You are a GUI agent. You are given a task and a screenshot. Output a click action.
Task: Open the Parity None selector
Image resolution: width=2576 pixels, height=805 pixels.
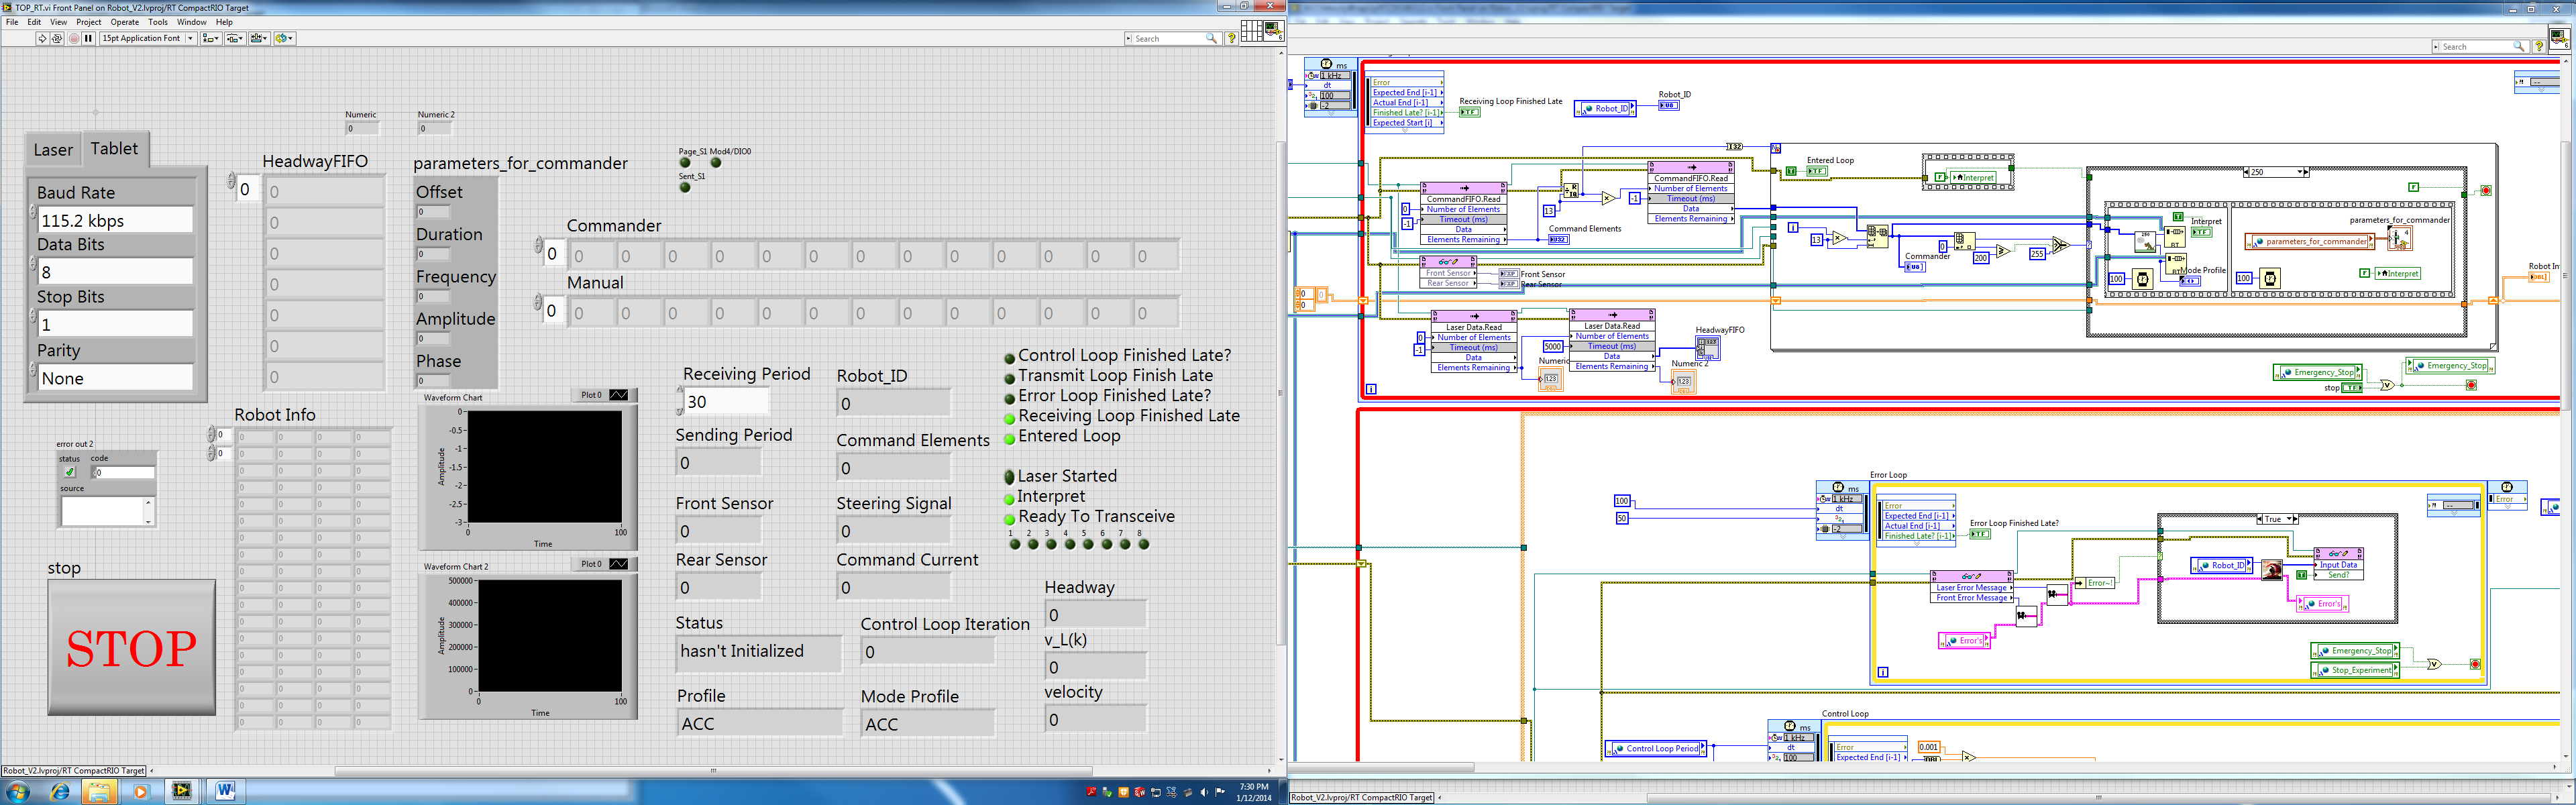click(115, 378)
